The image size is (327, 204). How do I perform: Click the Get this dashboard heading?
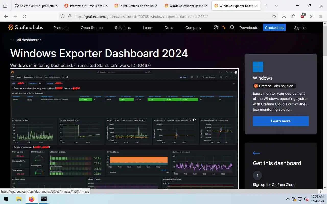point(277,163)
